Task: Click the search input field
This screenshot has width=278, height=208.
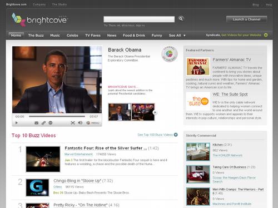Action: coord(139,19)
